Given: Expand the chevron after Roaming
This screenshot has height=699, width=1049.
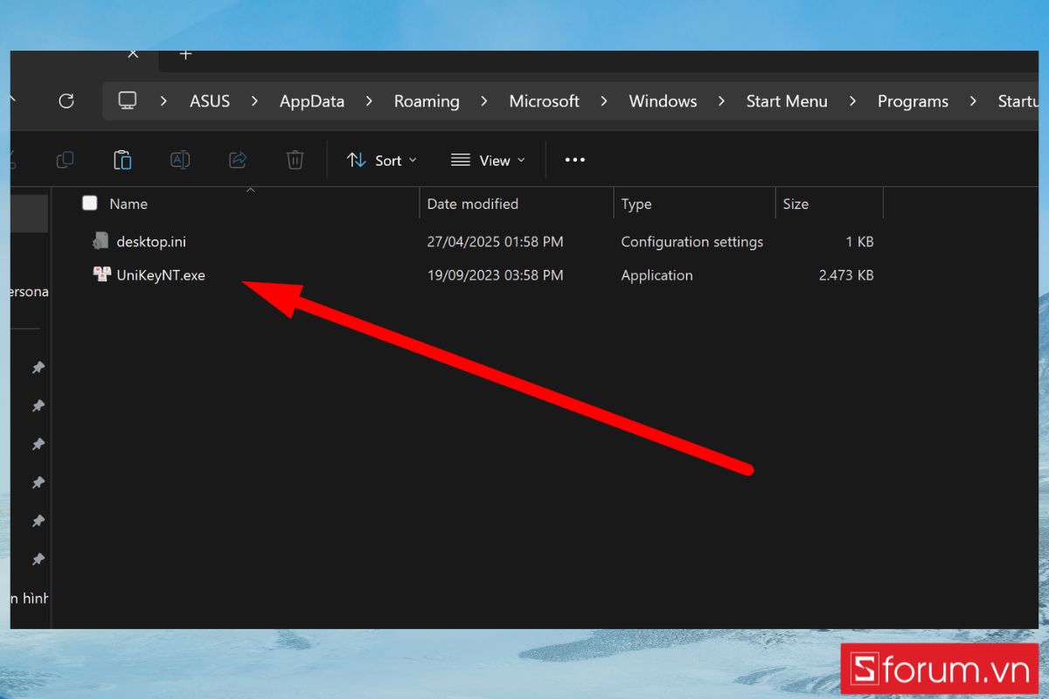Looking at the screenshot, I should [x=484, y=101].
